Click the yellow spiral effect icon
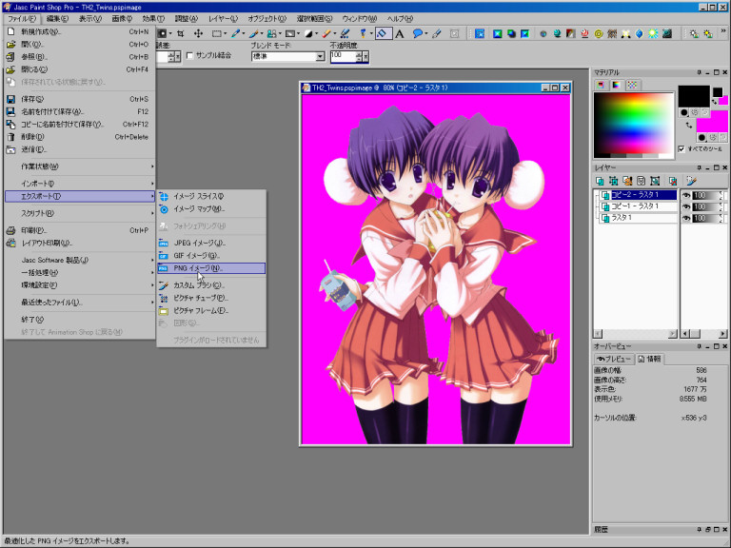Viewport: 731px width, 548px height. click(599, 33)
